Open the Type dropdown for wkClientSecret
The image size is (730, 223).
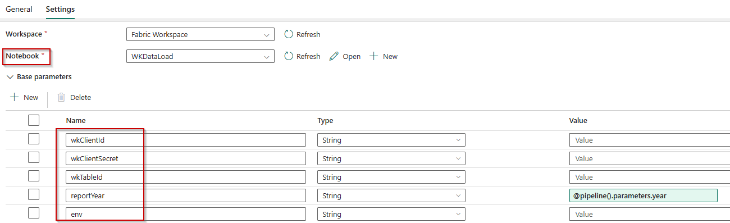pos(391,158)
